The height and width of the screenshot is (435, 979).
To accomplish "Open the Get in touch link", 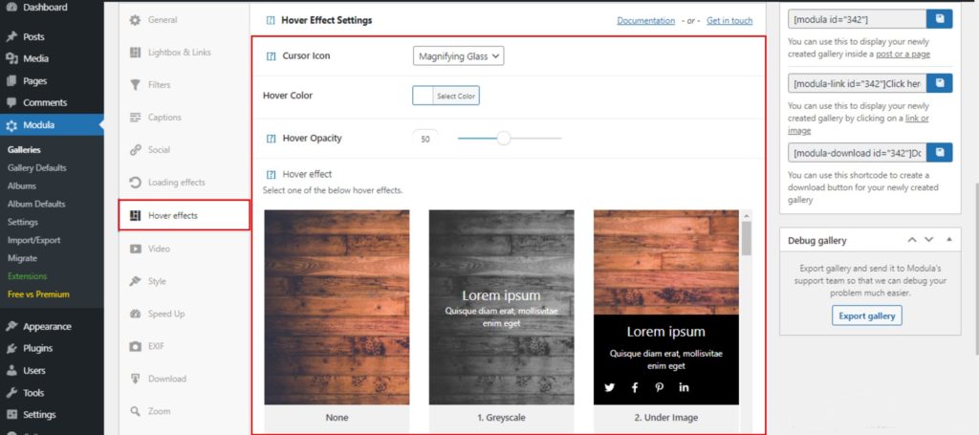I will coord(729,21).
